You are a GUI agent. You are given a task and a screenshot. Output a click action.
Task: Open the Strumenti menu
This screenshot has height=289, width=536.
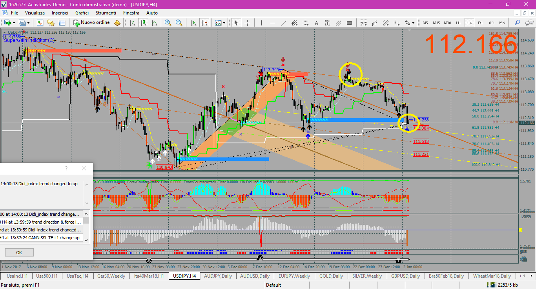(106, 13)
